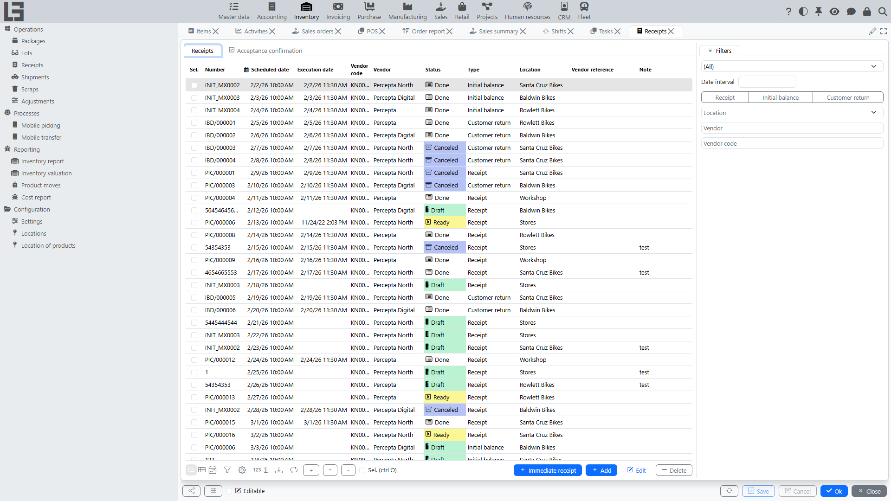Click the Ok button
Viewport: 891px width, 501px height.
(834, 491)
